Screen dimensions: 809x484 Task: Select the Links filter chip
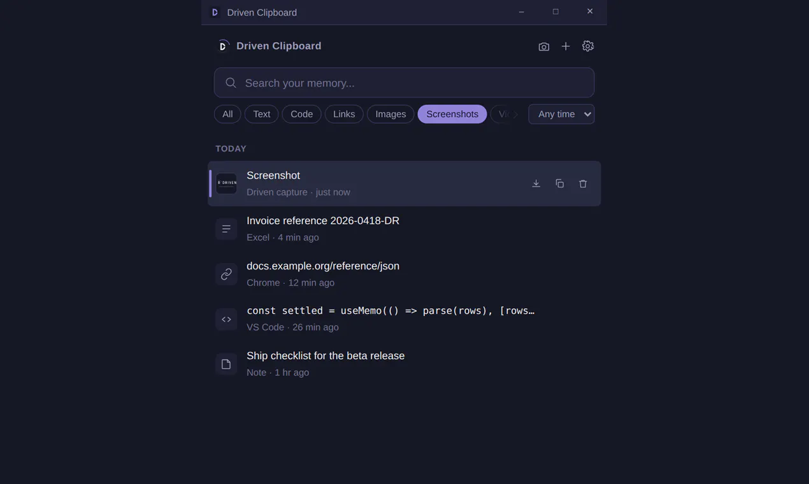[344, 114]
